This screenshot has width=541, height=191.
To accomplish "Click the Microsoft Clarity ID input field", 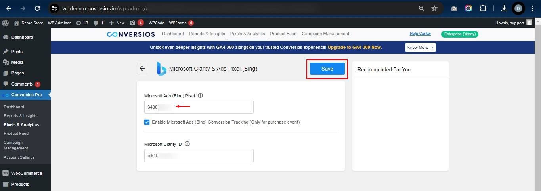I will pos(199,155).
